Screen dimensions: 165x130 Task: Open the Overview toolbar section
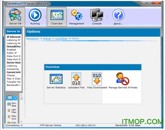[57, 17]
